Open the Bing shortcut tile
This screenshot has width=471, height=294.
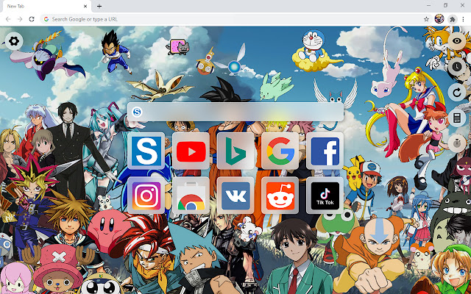click(235, 151)
